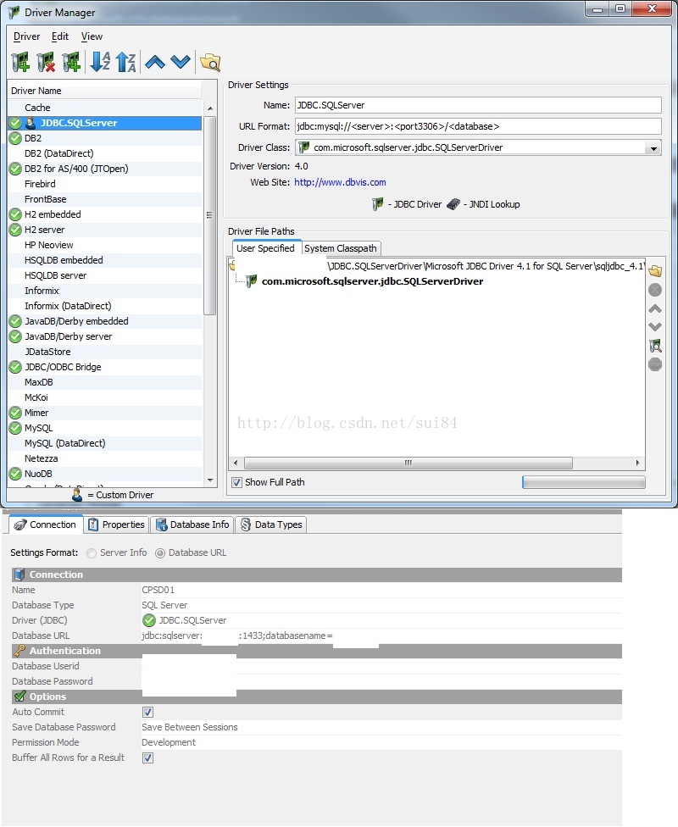Sort drivers descending Z to A
This screenshot has height=827, width=678.
pyautogui.click(x=126, y=62)
